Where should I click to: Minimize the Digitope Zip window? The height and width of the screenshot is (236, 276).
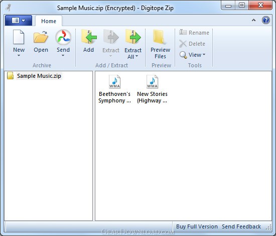(228, 6)
